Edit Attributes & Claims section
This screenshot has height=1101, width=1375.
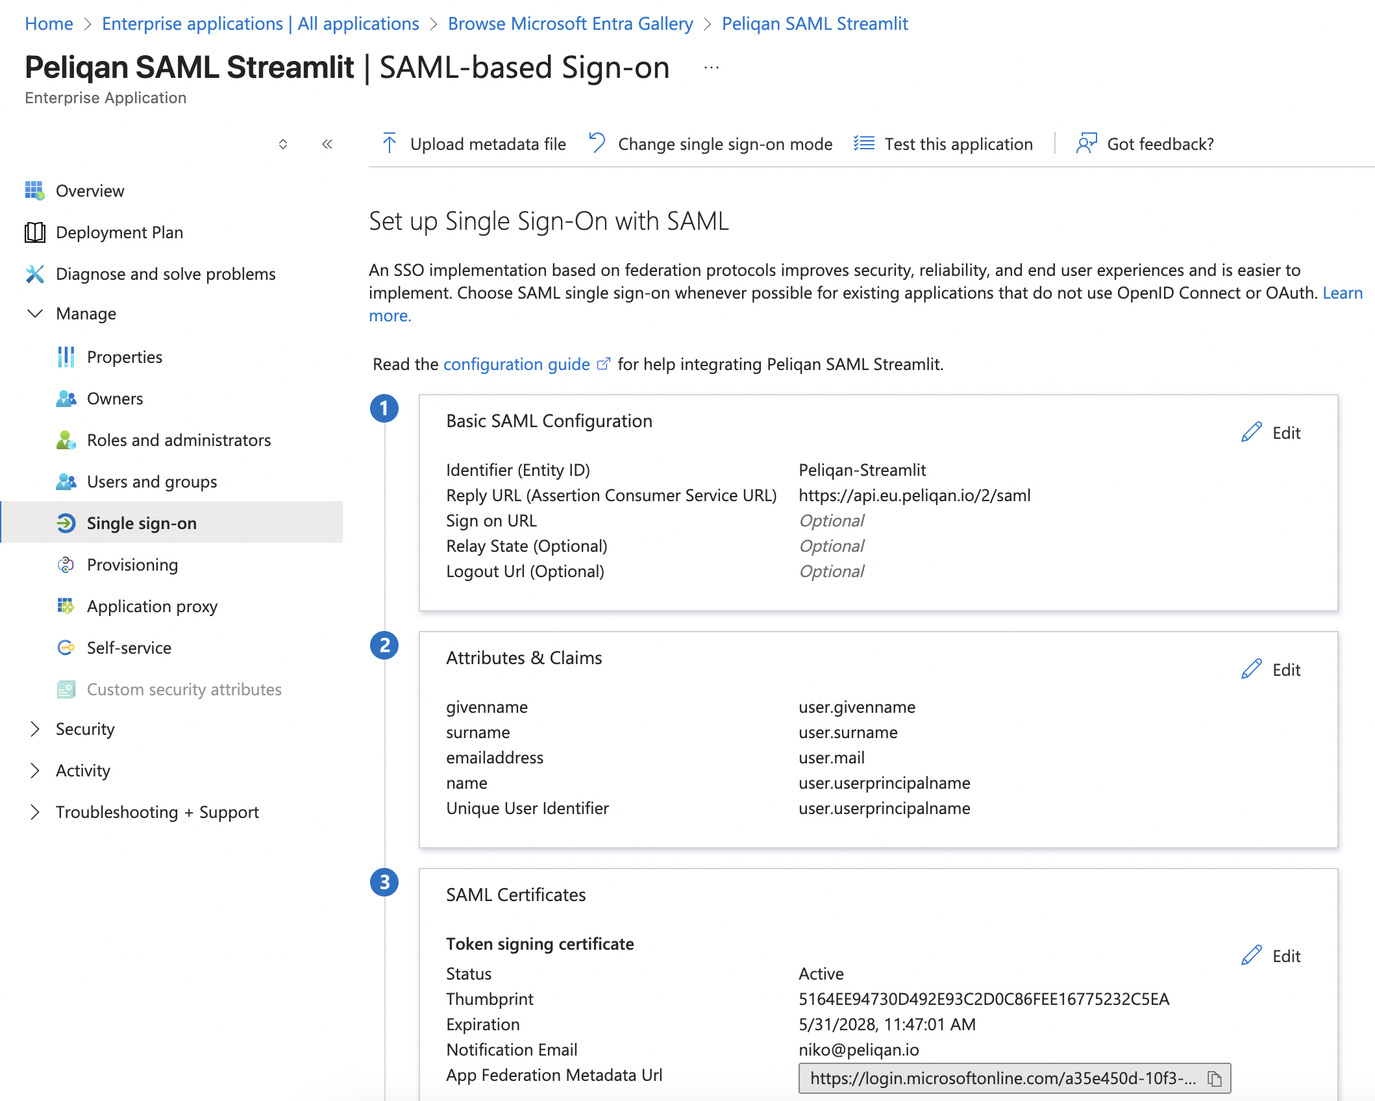click(1271, 670)
